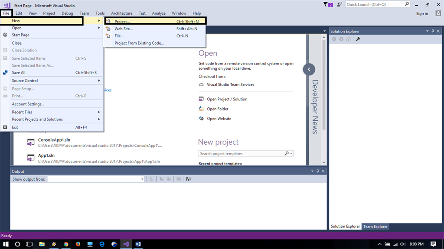The width and height of the screenshot is (444, 249).
Task: Open the document tab list dropdown arrow
Action: click(x=324, y=31)
